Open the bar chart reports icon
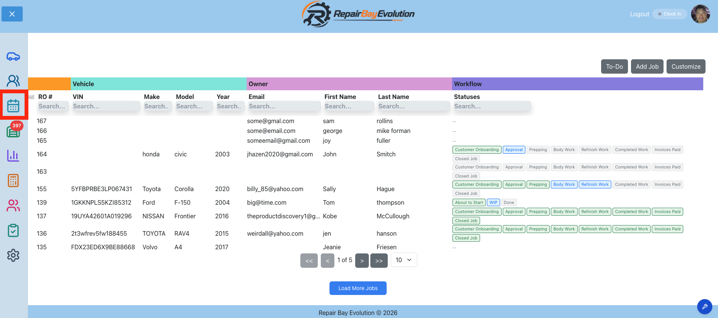 pos(13,155)
